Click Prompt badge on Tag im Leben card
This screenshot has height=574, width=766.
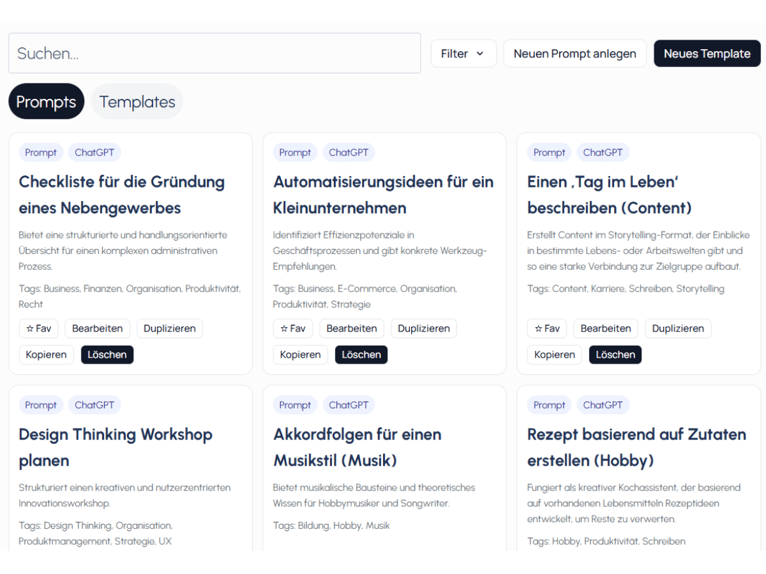pos(550,152)
